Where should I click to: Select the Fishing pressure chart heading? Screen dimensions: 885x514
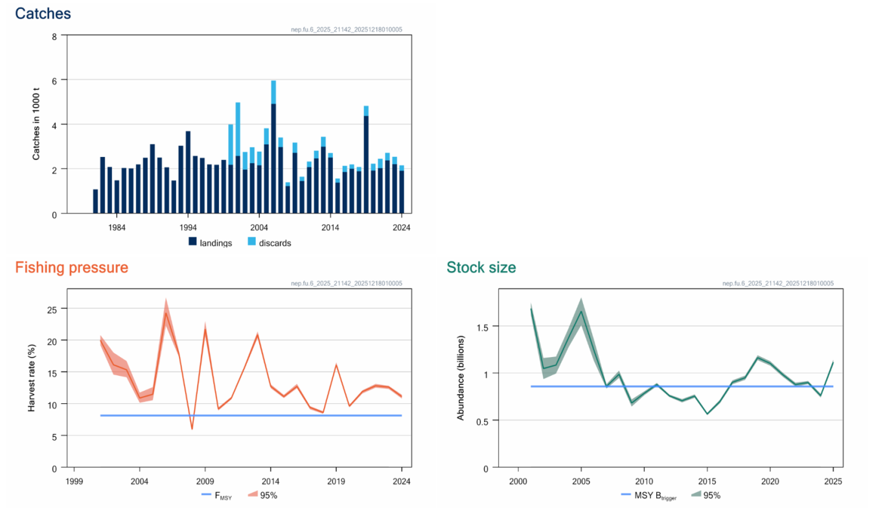pyautogui.click(x=71, y=267)
